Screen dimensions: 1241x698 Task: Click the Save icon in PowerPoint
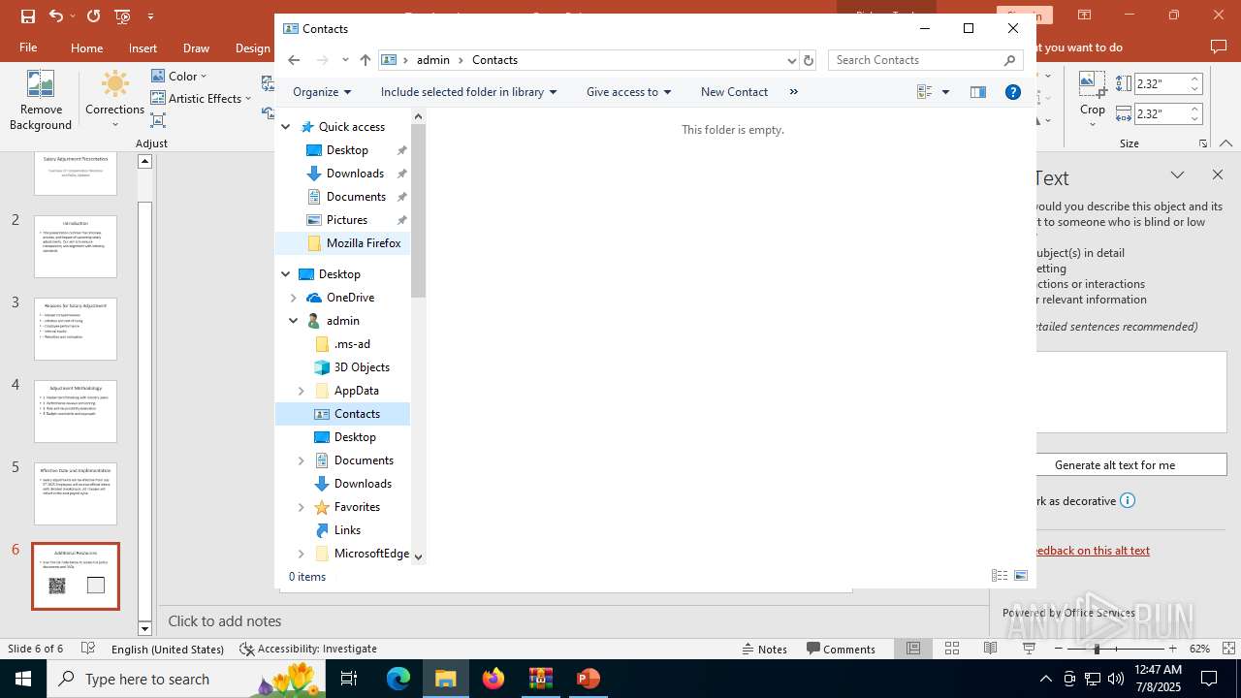(27, 16)
